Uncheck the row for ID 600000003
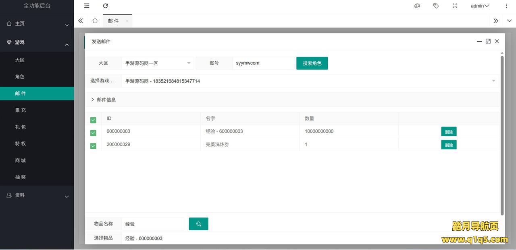516x250 pixels. pos(93,133)
